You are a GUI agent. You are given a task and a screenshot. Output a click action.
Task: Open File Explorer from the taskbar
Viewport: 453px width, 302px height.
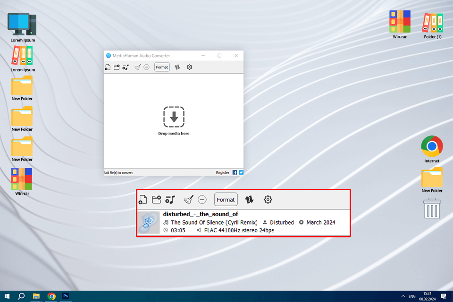36,296
